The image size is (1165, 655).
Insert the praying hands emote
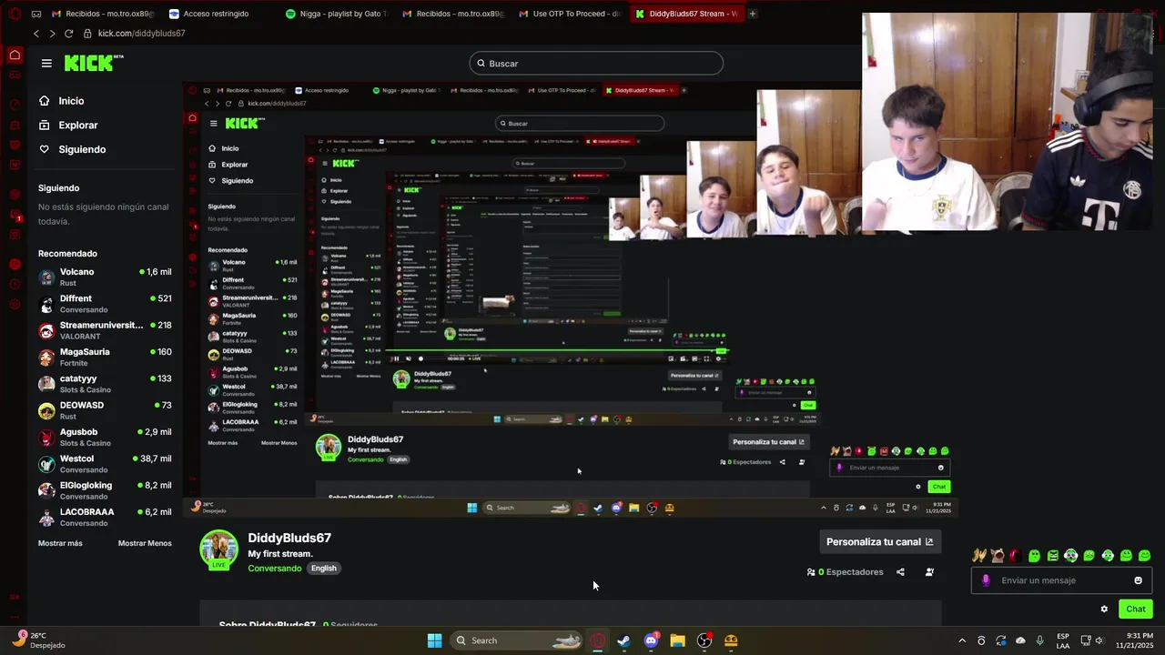tap(979, 556)
